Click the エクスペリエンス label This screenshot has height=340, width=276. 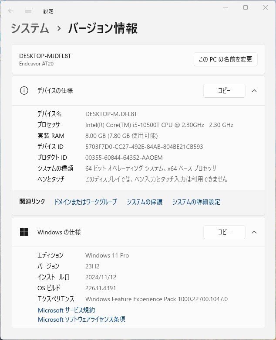(x=56, y=299)
